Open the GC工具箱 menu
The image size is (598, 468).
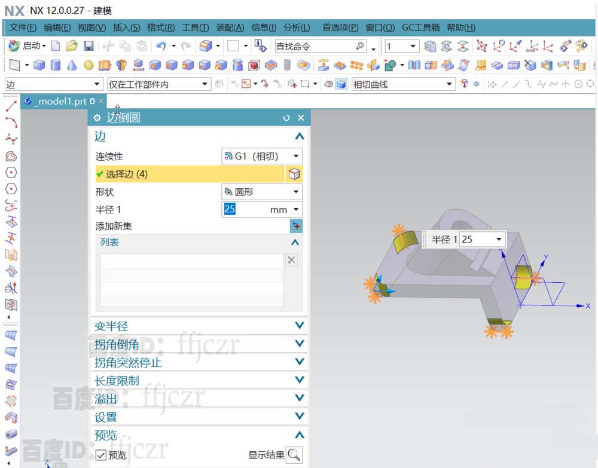click(420, 27)
